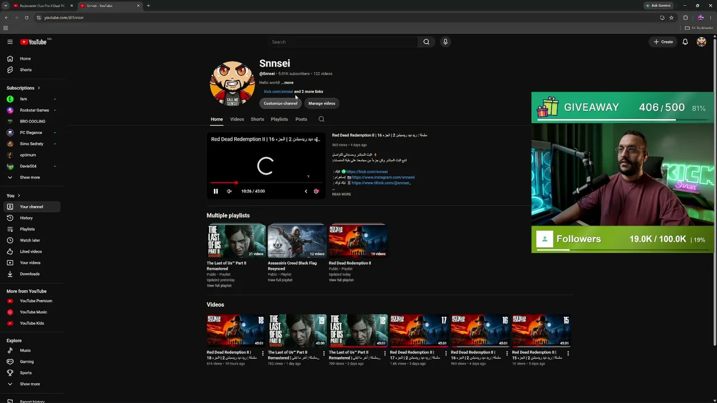This screenshot has height=403, width=717.
Task: Expand the You section header
Action: 13,195
